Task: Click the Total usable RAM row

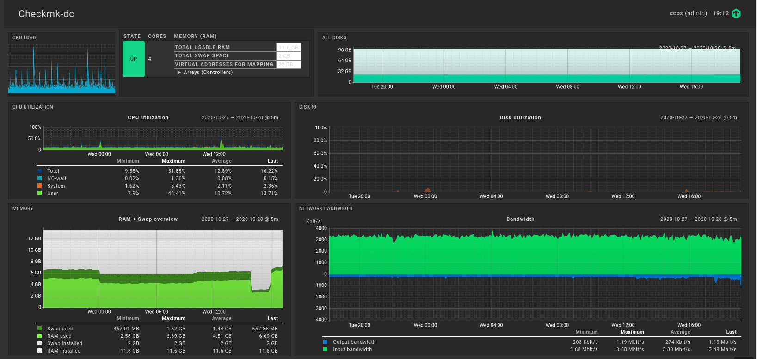Action: [225, 47]
